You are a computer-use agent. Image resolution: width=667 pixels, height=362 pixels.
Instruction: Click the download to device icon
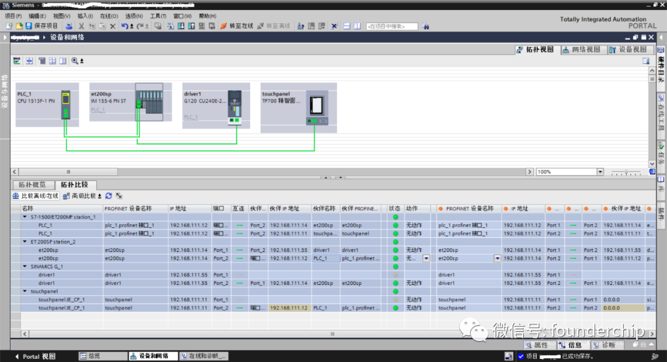[181, 27]
